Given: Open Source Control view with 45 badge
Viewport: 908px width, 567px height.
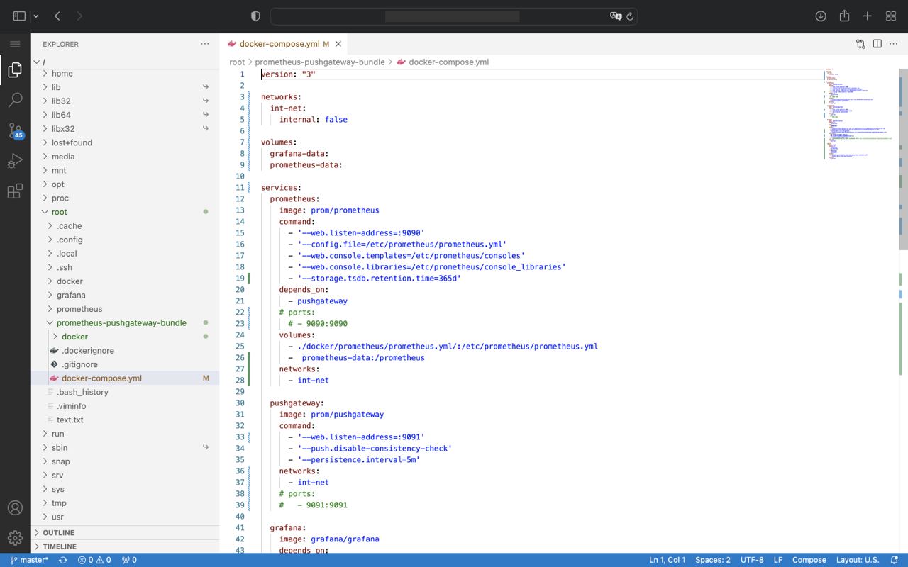Looking at the screenshot, I should (x=15, y=131).
